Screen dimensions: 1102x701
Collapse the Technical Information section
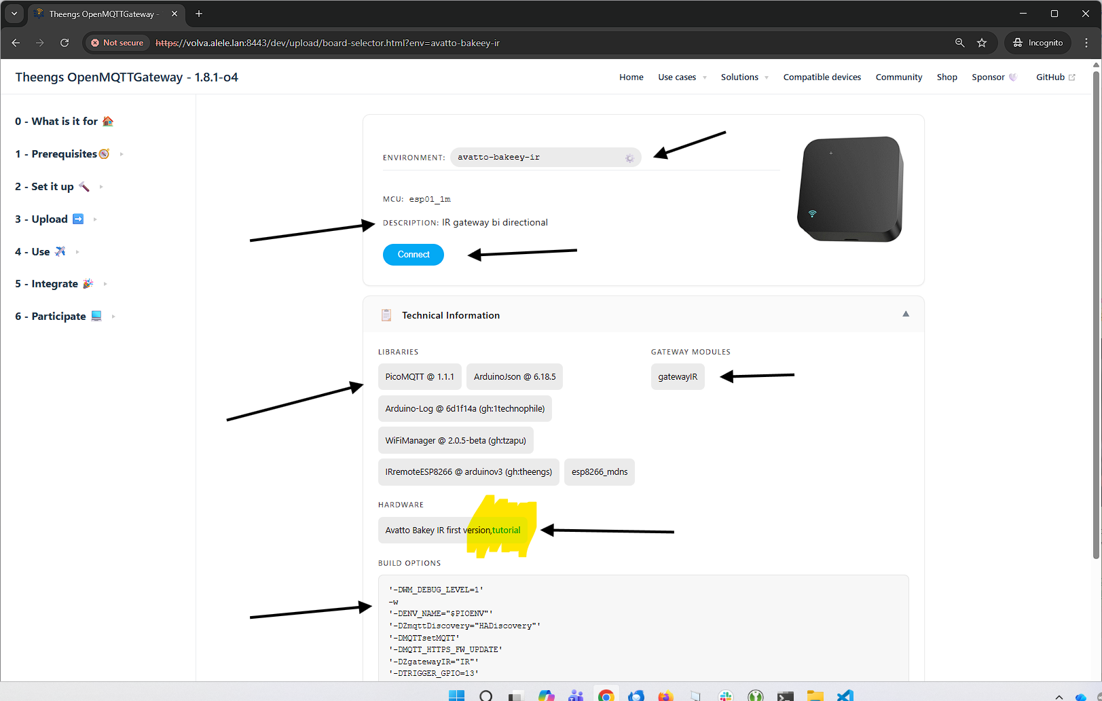click(x=905, y=314)
